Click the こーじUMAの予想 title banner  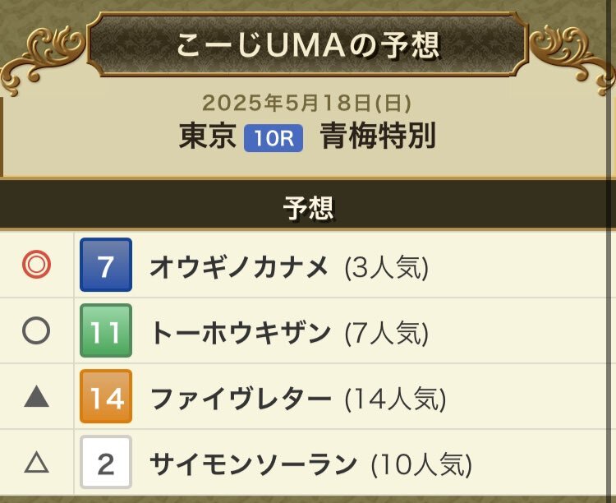(x=308, y=44)
